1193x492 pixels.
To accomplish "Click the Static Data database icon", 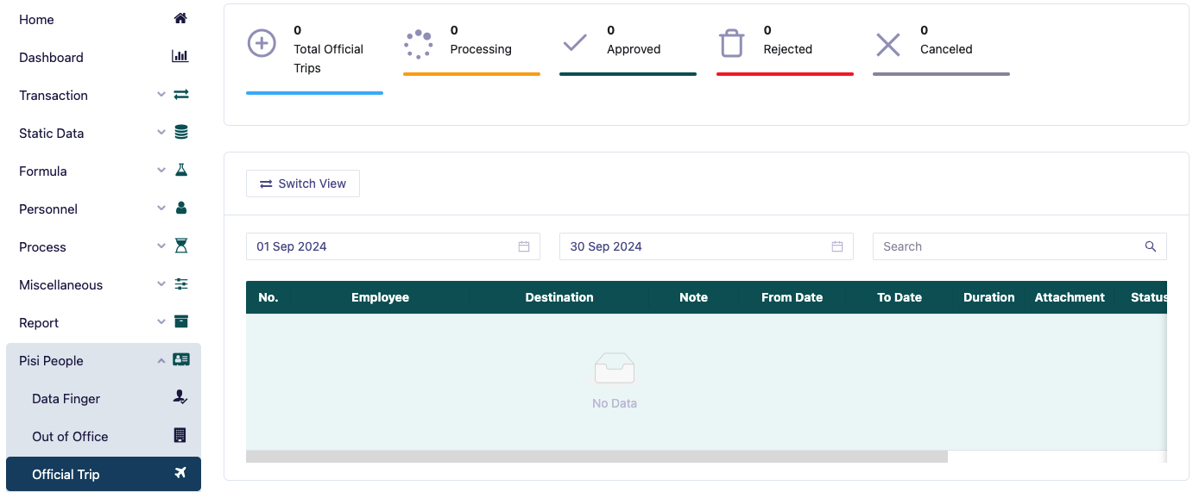I will pyautogui.click(x=180, y=132).
